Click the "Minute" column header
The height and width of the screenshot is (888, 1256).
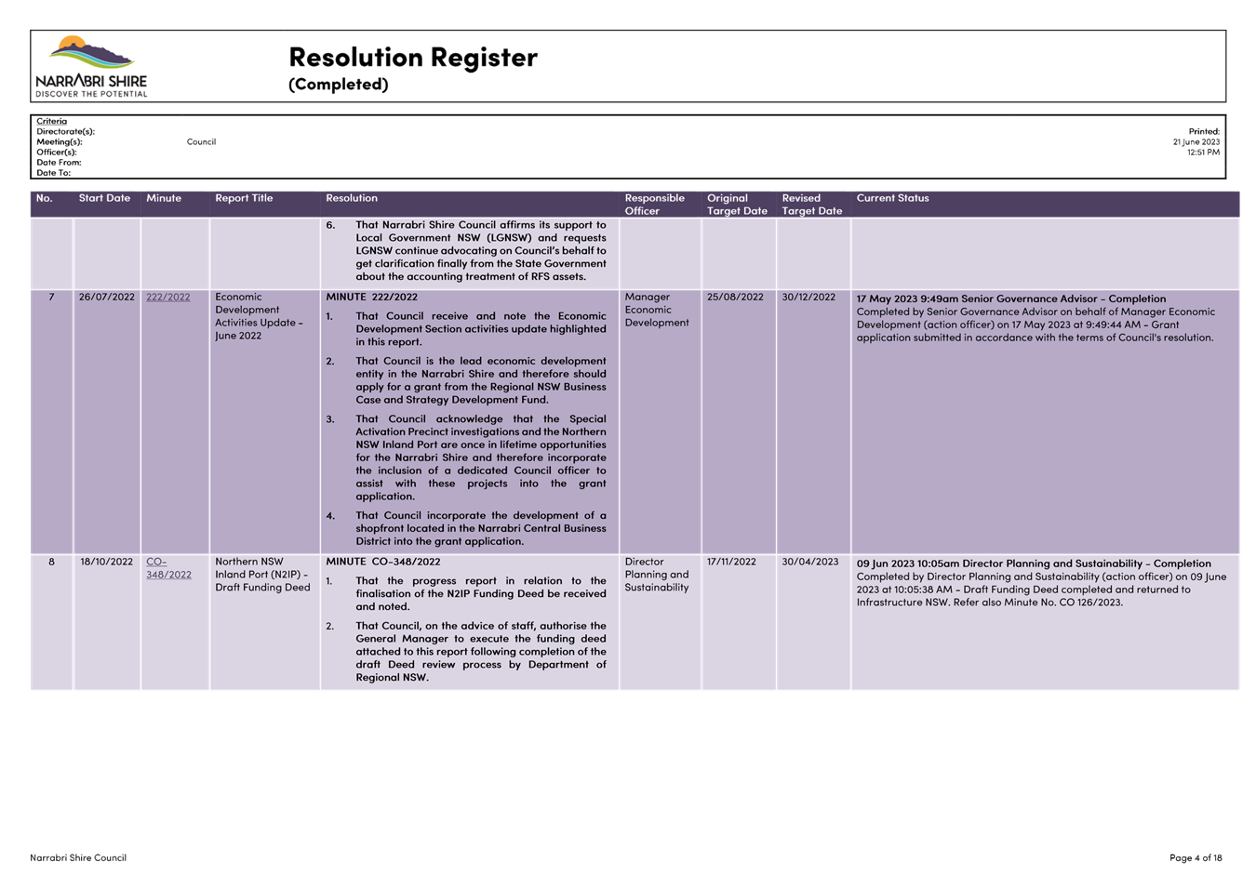(x=164, y=198)
